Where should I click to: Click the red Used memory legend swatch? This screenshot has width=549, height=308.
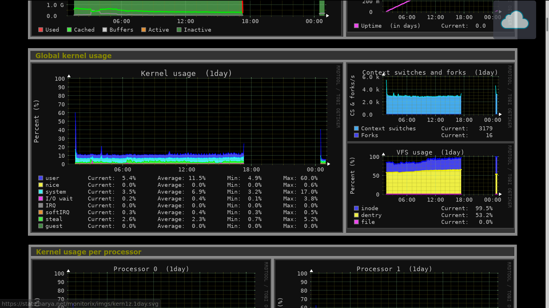[41, 30]
